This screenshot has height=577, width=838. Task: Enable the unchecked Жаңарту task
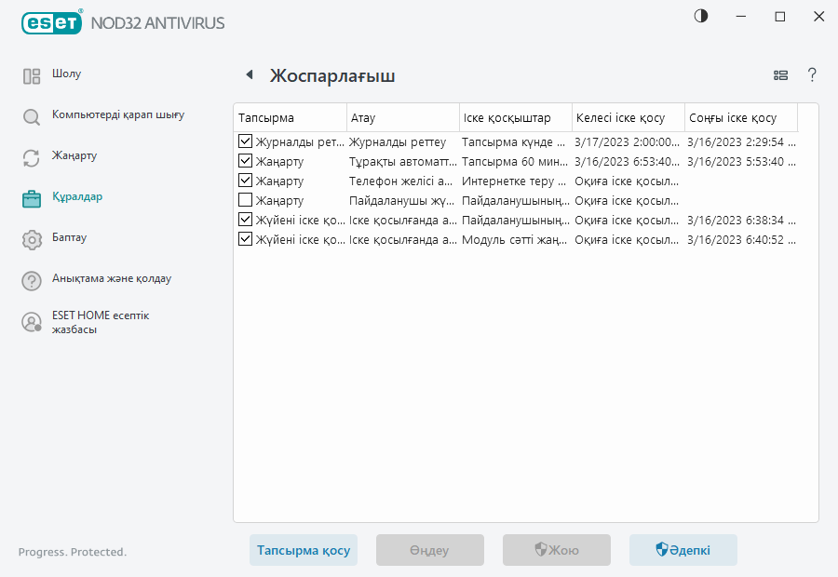tap(245, 200)
